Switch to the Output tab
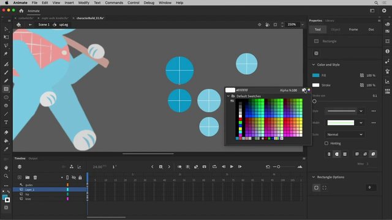 click(x=32, y=158)
